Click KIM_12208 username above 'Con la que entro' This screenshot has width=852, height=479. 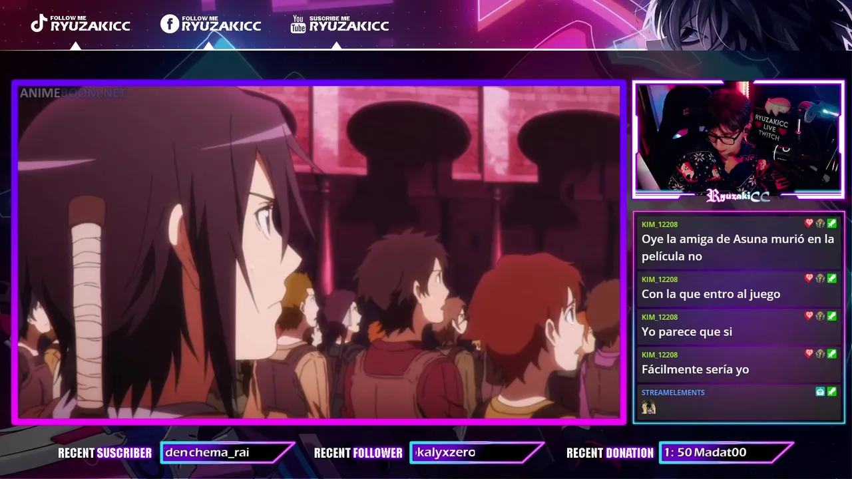click(x=660, y=279)
